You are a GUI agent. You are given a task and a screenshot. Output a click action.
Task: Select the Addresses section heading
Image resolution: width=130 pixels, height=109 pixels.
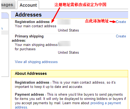click(x=28, y=15)
